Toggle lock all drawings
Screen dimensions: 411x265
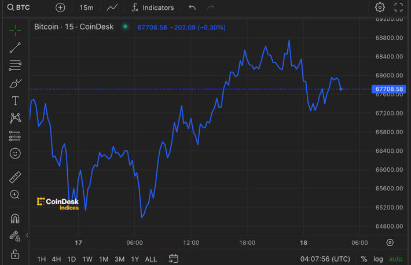pyautogui.click(x=15, y=254)
